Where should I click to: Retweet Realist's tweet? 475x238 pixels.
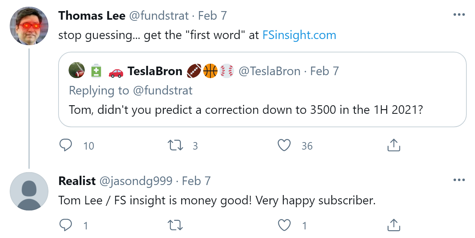pyautogui.click(x=176, y=225)
